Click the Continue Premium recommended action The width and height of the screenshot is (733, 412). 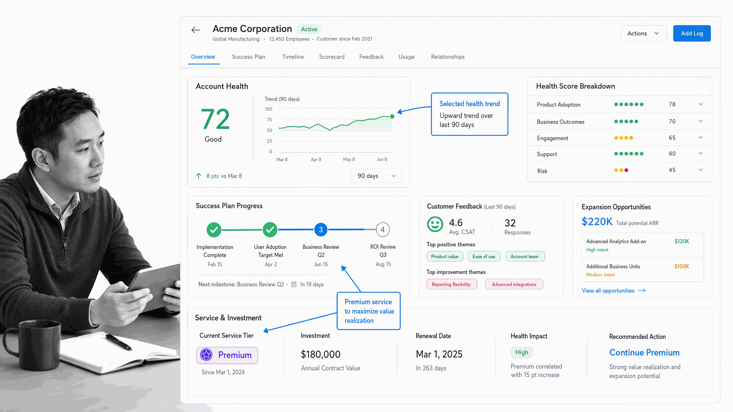click(x=644, y=353)
